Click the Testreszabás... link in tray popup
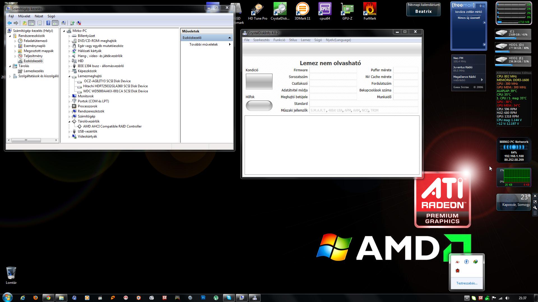Image resolution: width=538 pixels, height=302 pixels. pyautogui.click(x=467, y=283)
